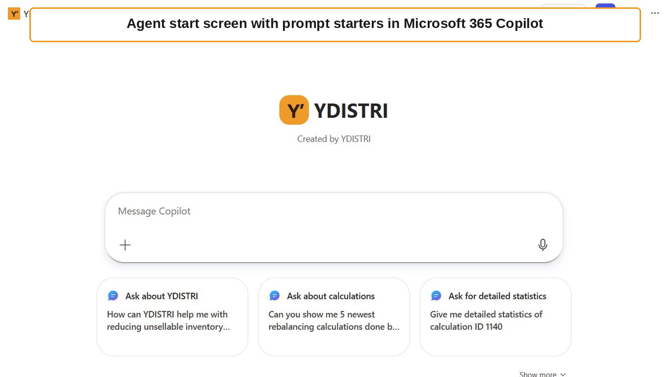
Task: Click chat icon beside Ask for detailed statistics
Action: pos(436,296)
